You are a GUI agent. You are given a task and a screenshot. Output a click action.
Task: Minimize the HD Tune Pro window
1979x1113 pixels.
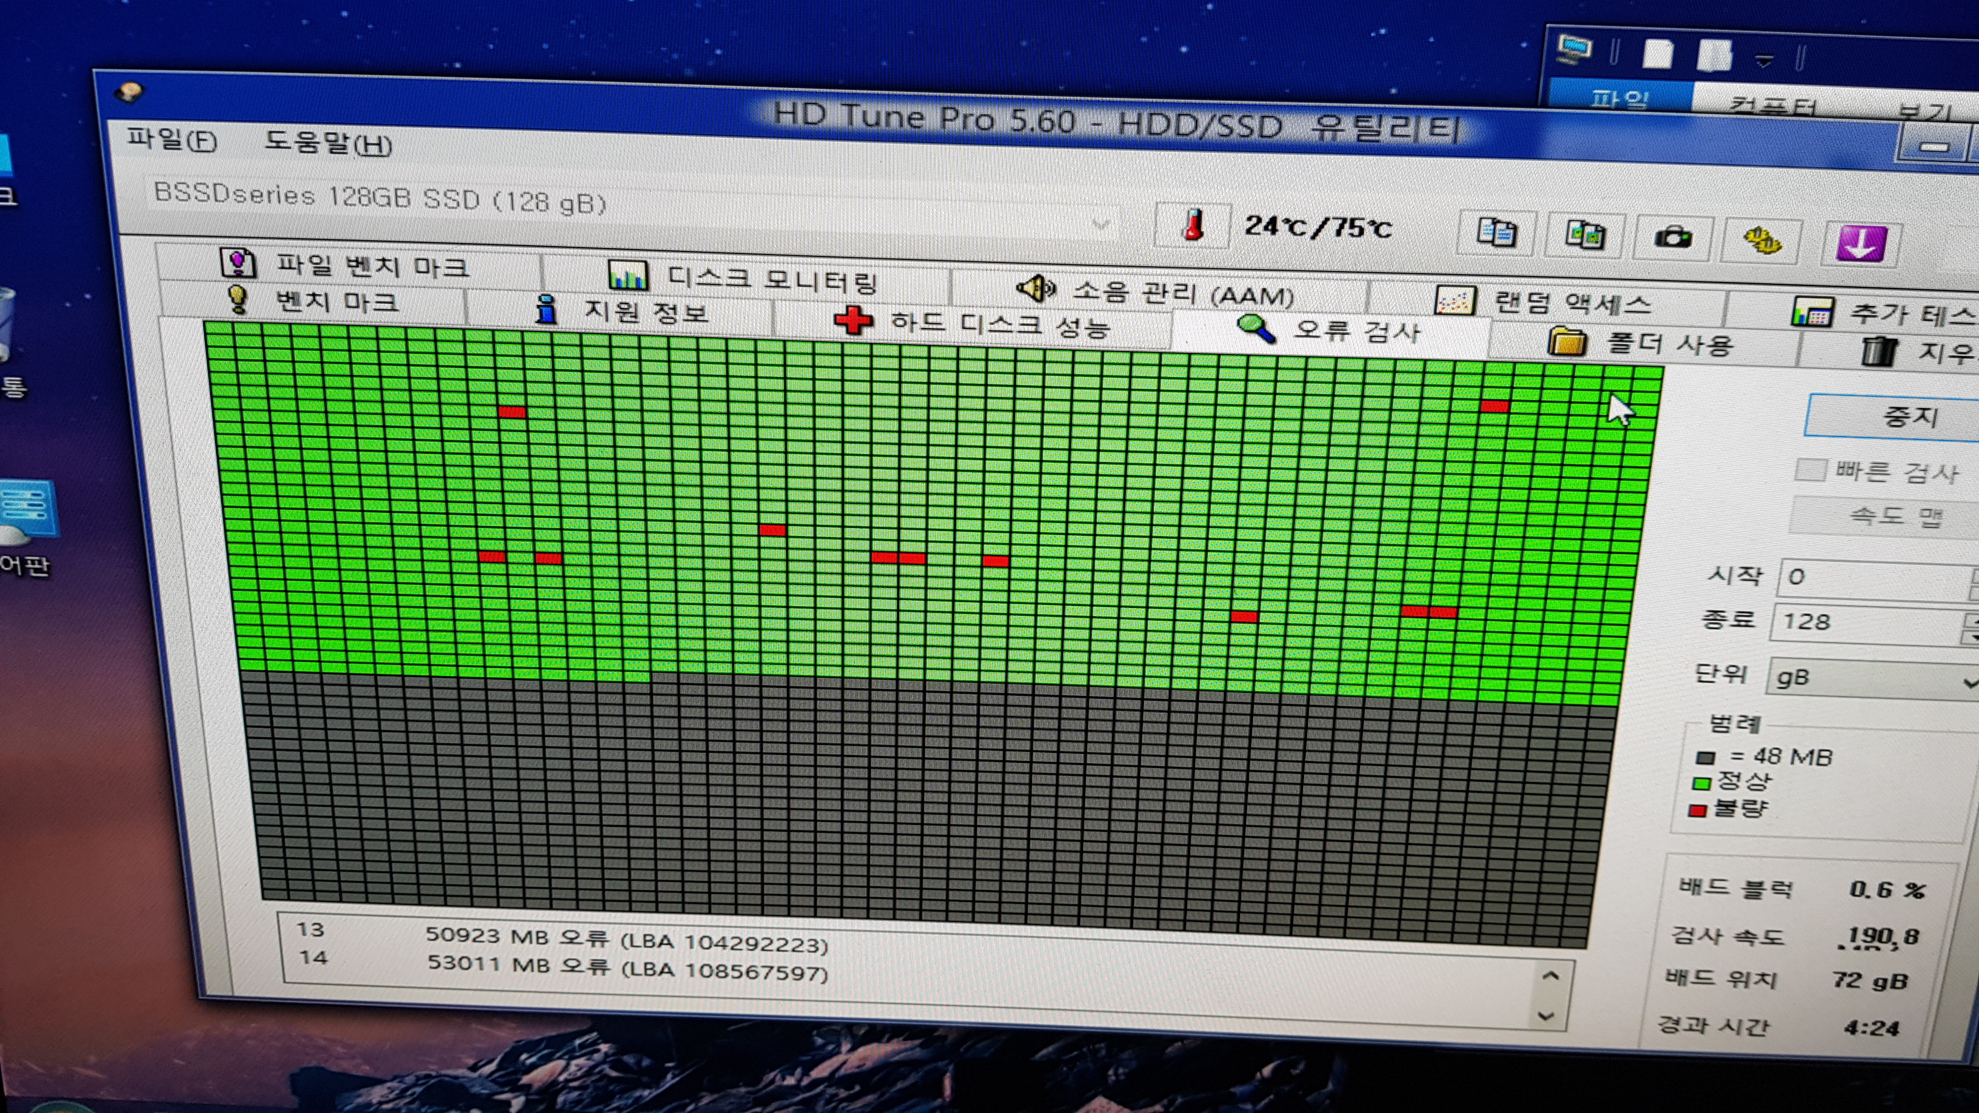[x=1933, y=146]
